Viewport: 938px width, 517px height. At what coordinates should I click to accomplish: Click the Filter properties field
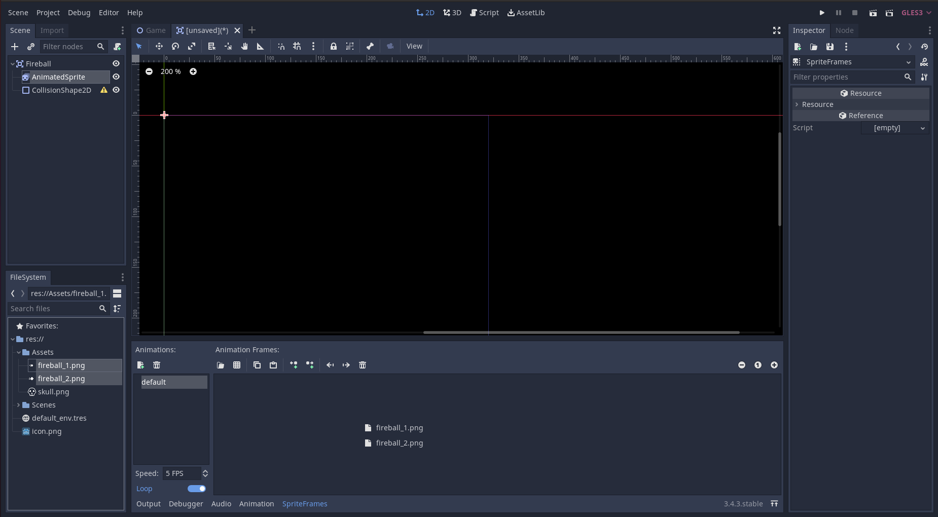click(x=853, y=77)
